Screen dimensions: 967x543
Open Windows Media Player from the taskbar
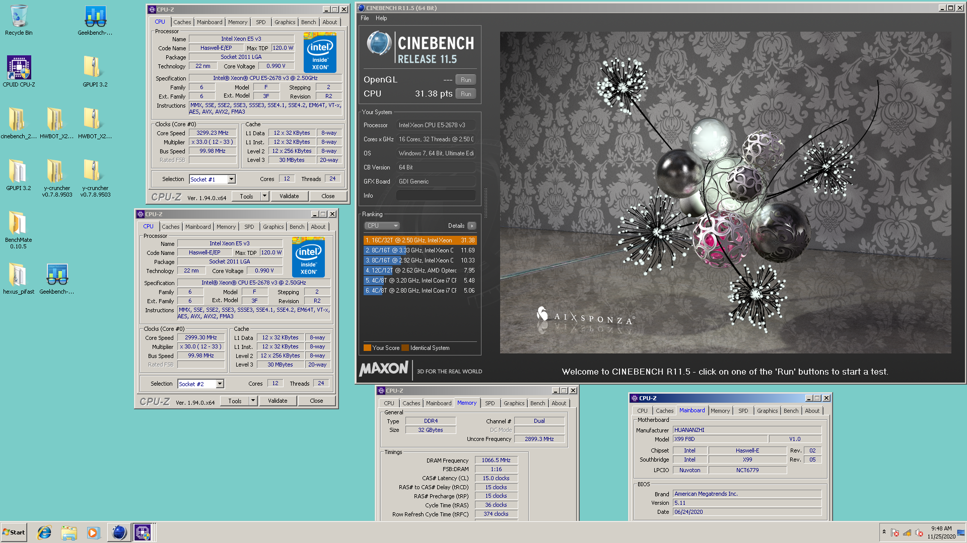(x=93, y=532)
